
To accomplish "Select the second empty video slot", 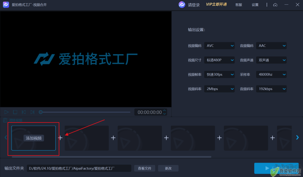I will (87, 138).
